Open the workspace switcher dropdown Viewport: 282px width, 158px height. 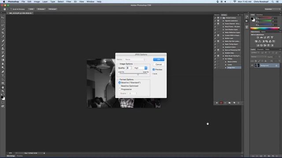[272, 9]
